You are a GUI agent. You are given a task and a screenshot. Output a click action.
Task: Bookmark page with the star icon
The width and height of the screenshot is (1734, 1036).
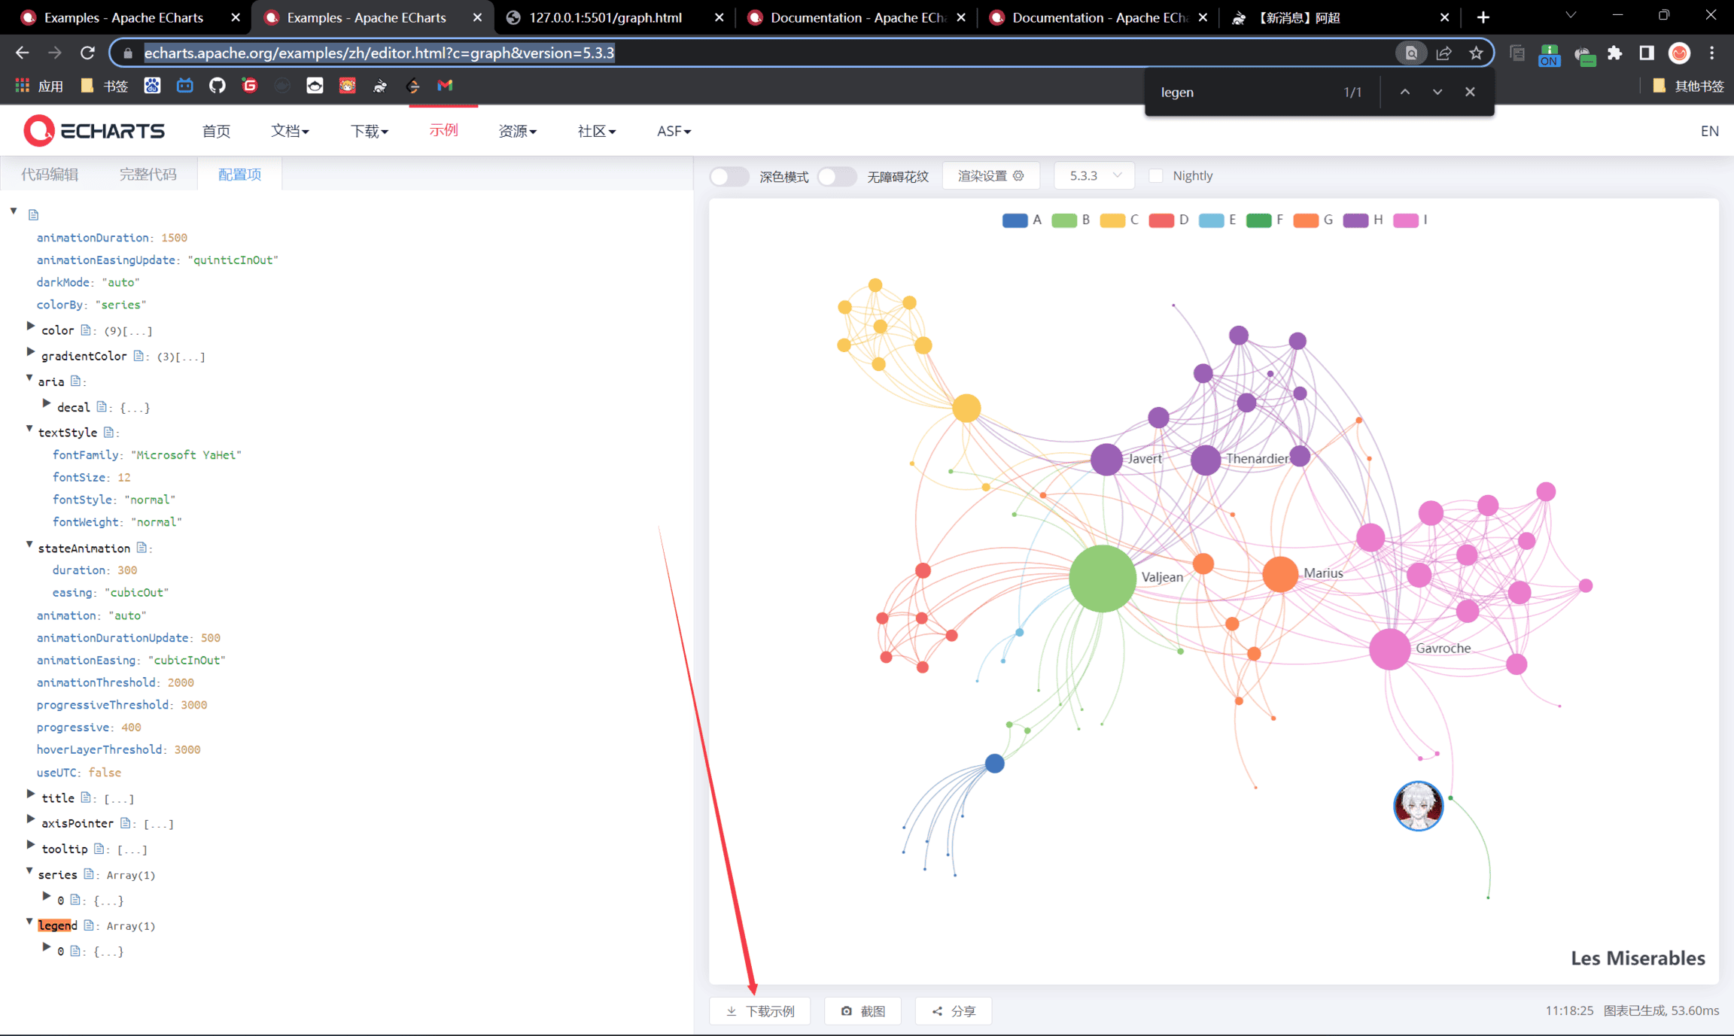click(1476, 53)
